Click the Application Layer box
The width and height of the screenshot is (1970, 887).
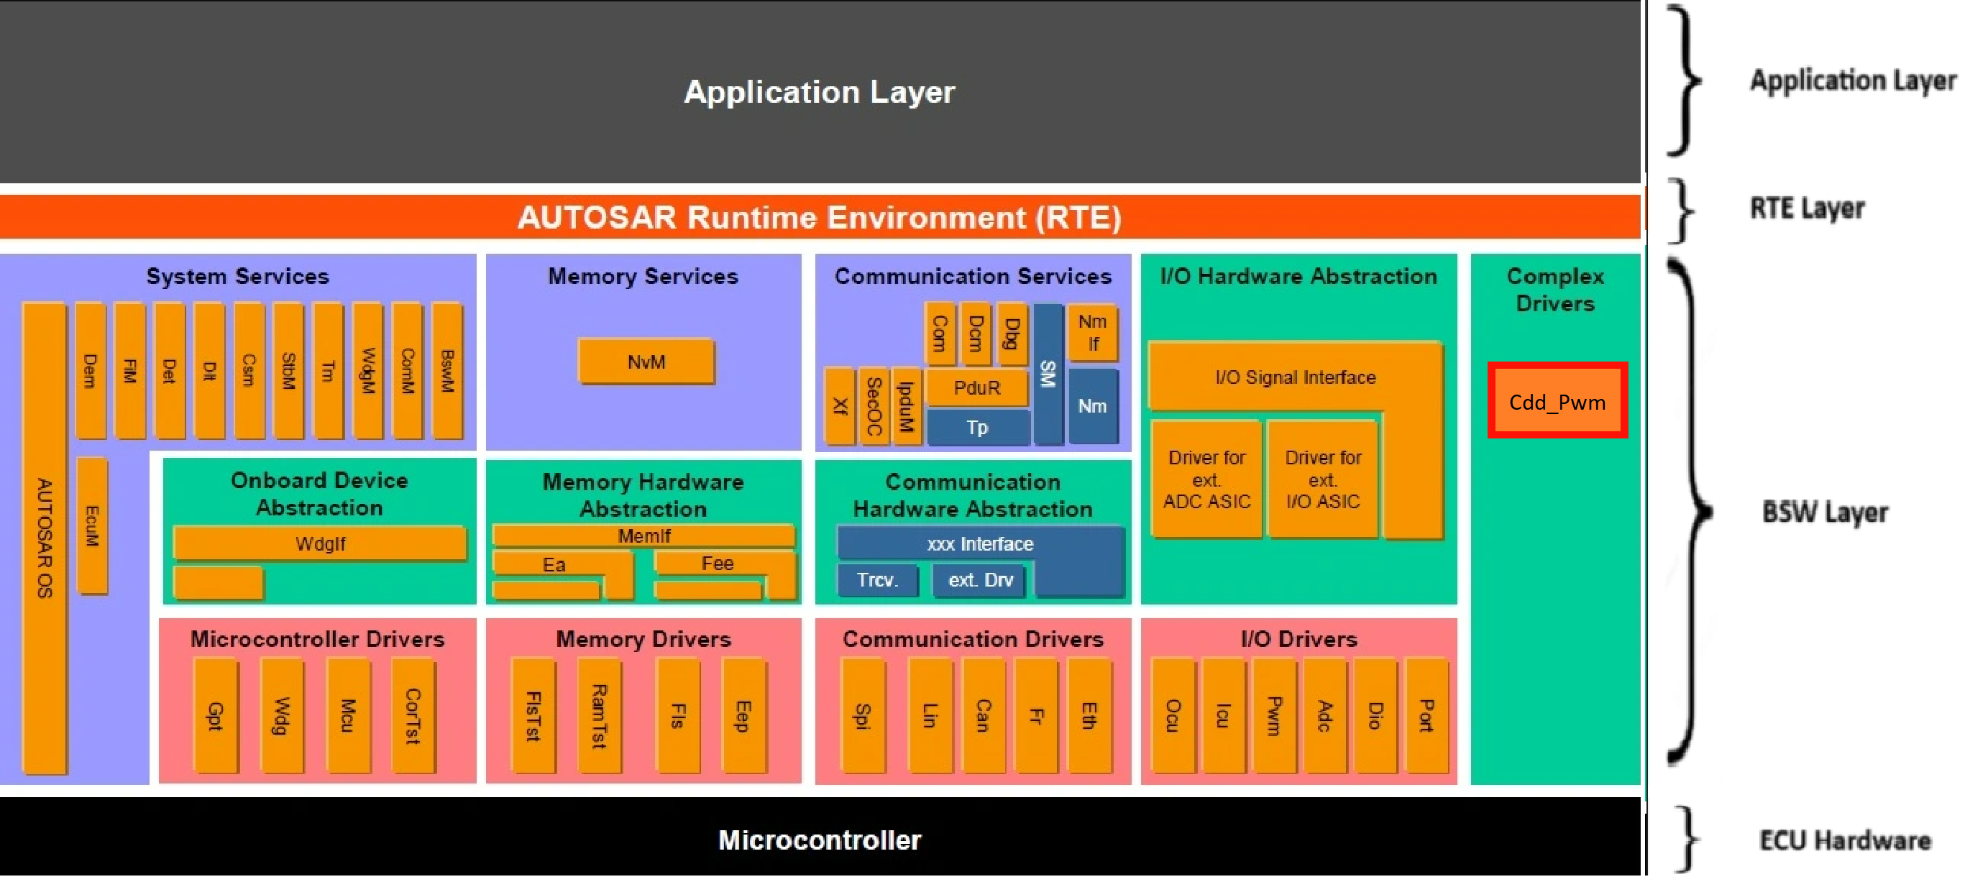click(x=819, y=92)
